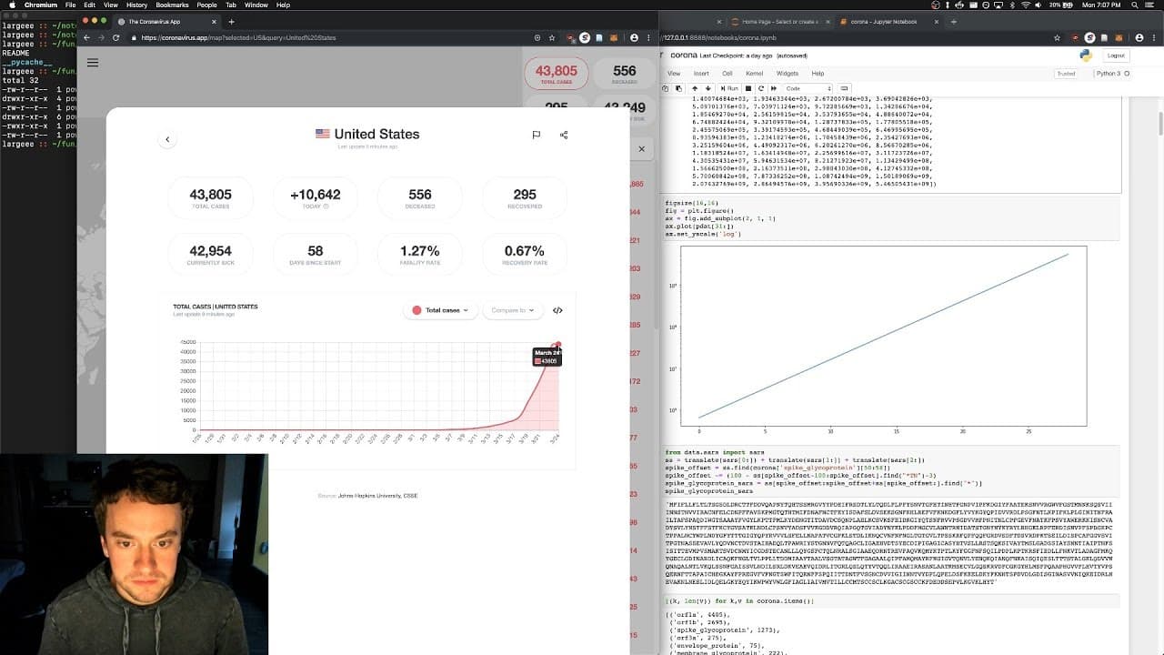This screenshot has height=655, width=1164.
Task: Click the March 24 data point on chart
Action: pyautogui.click(x=557, y=345)
